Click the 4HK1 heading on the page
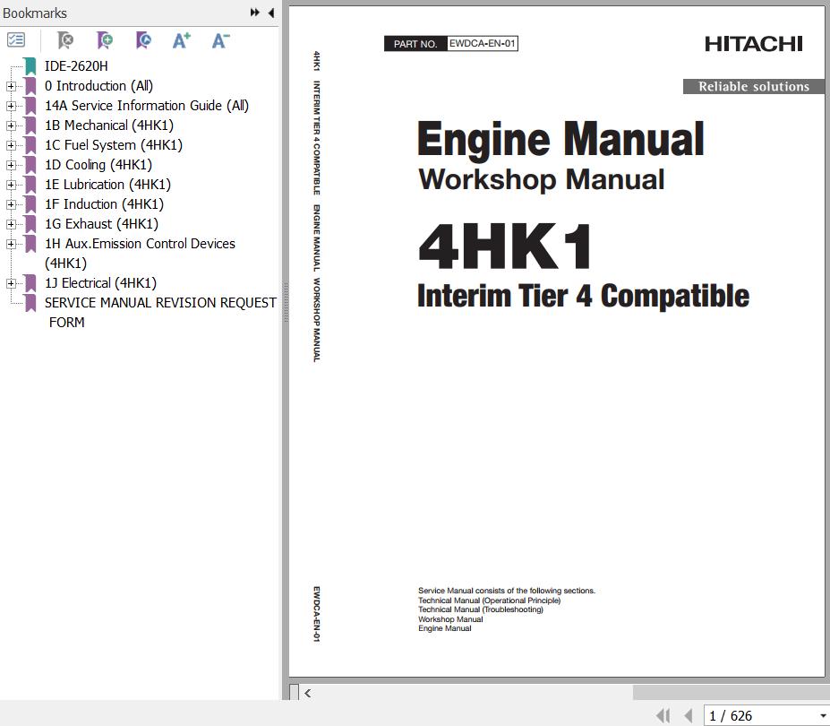Viewport: 830px width, 726px height. point(505,246)
